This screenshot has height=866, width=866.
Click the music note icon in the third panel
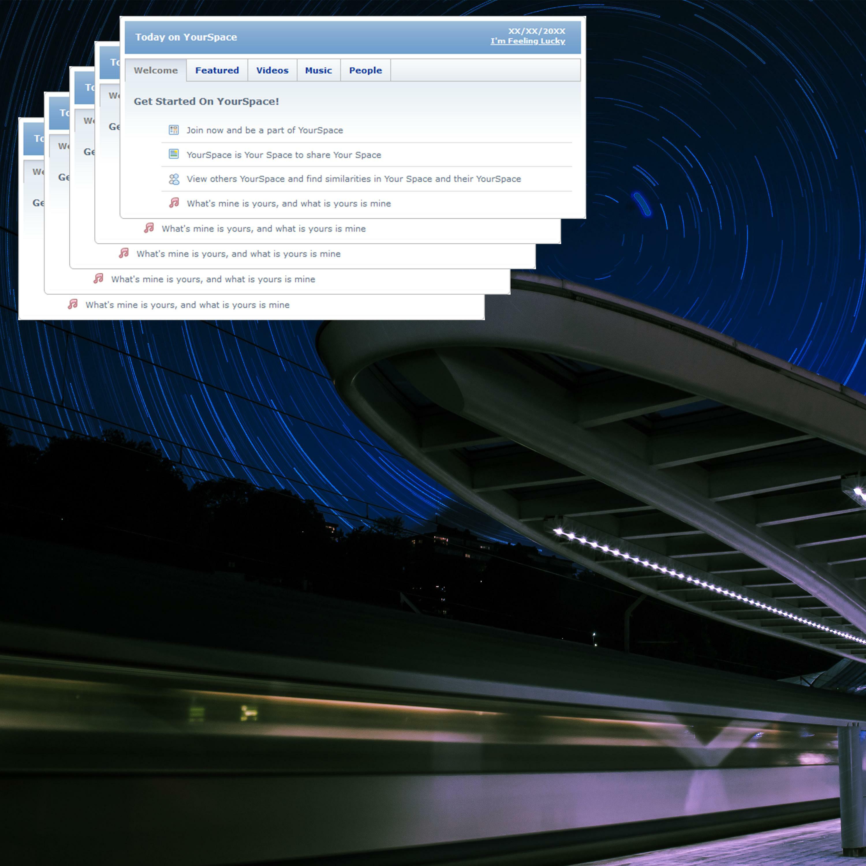[124, 253]
